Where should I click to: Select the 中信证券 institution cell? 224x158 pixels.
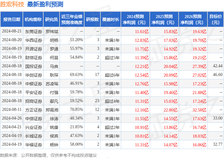(x=34, y=119)
